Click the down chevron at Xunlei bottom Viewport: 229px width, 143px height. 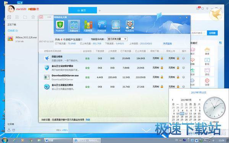click(146, 130)
